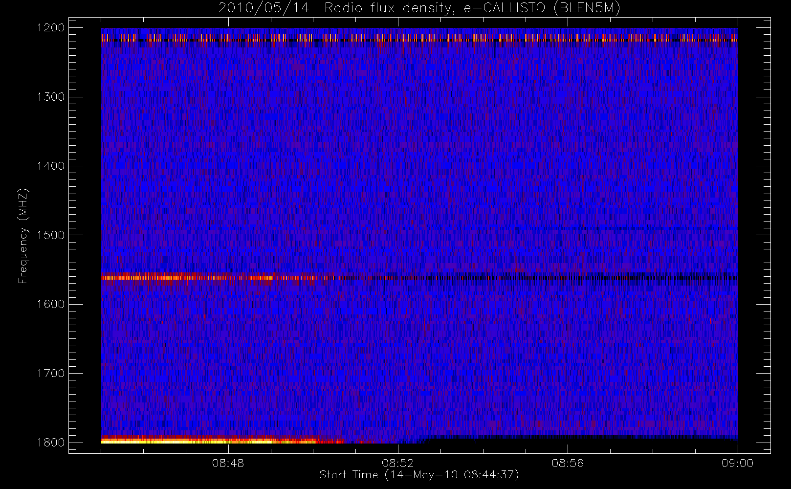791x489 pixels.
Task: Click the 09:00 time tick label
Action: 737,463
